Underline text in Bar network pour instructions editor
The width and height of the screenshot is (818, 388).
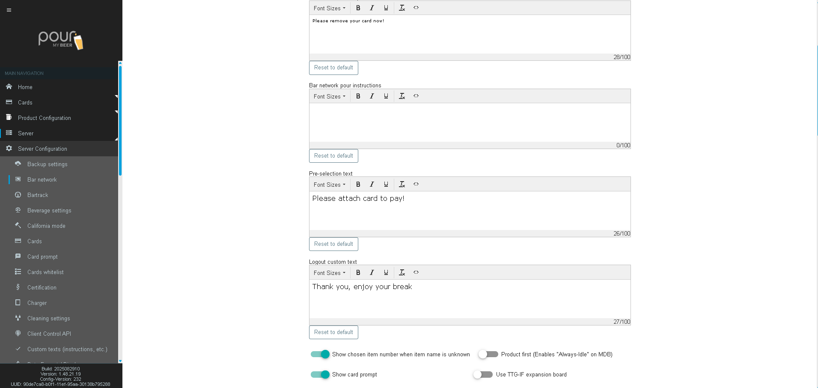(386, 96)
